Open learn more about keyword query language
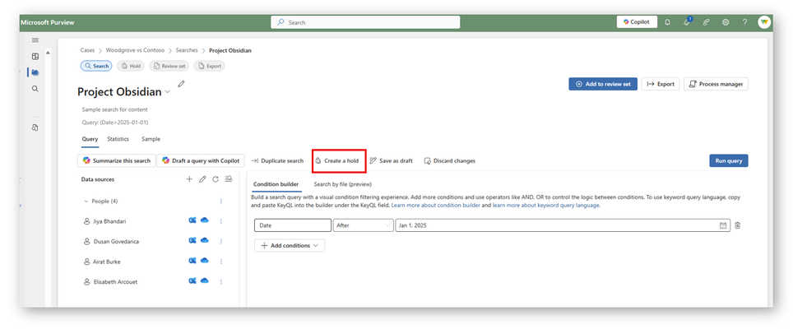This screenshot has width=793, height=329. pyautogui.click(x=545, y=205)
